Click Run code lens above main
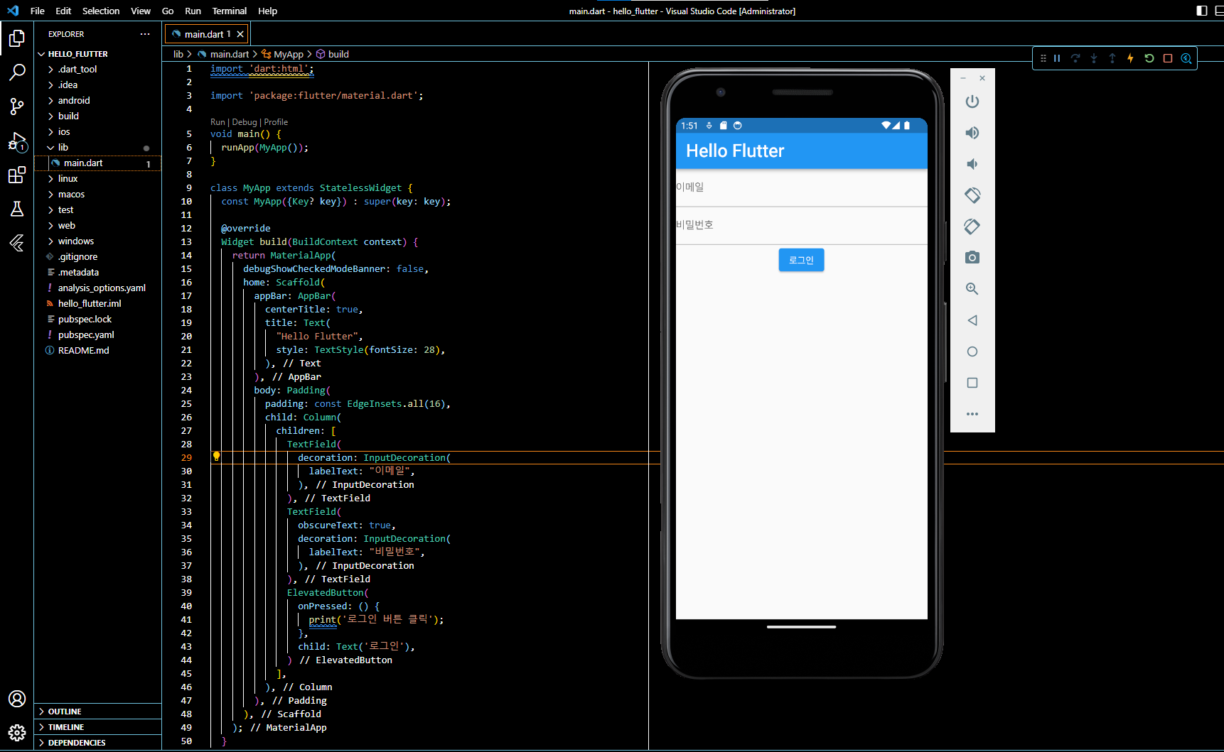The width and height of the screenshot is (1224, 752). click(218, 122)
